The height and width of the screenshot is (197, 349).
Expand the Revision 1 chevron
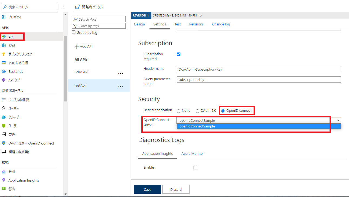click(x=200, y=15)
